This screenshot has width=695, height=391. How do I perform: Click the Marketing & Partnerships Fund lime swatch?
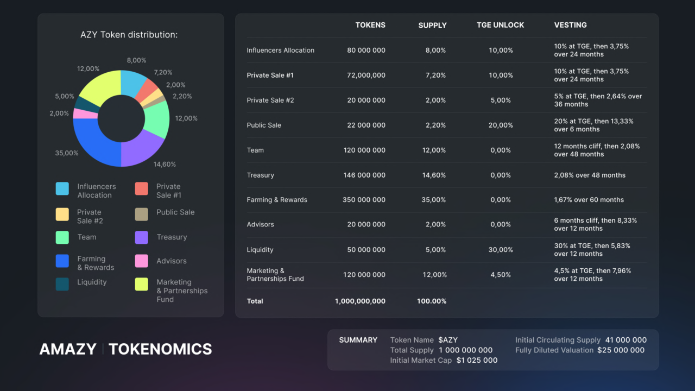(x=142, y=284)
